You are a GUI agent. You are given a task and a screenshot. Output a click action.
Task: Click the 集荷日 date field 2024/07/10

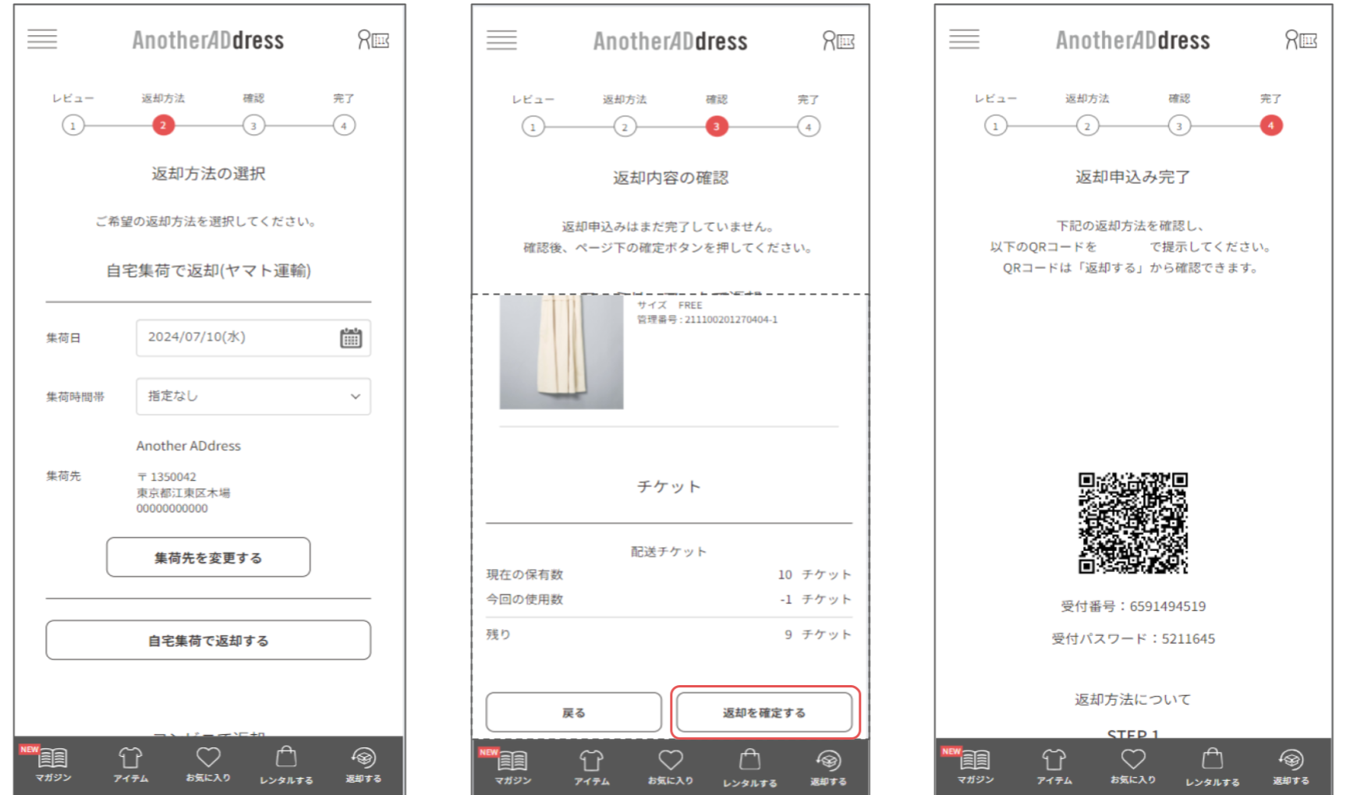point(253,337)
